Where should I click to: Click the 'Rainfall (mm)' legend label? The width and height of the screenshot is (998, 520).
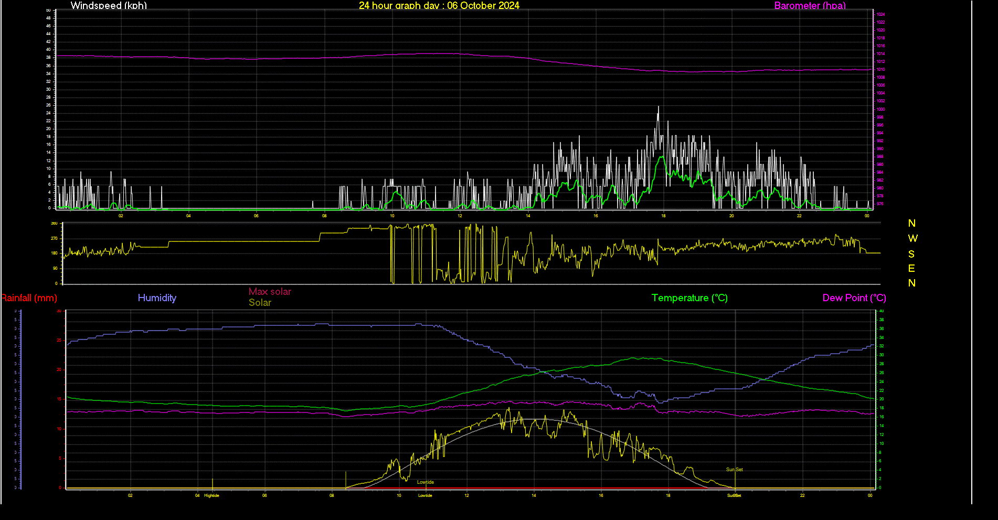click(29, 298)
